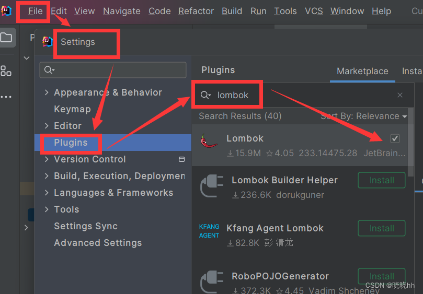The width and height of the screenshot is (423, 294).
Task: Click the IntelliJ IDEA logo in the menu bar
Action: [6, 11]
